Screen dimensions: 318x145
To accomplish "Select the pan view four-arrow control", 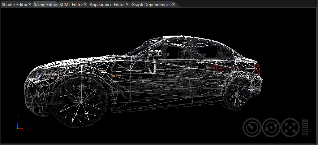I will (x=290, y=128).
